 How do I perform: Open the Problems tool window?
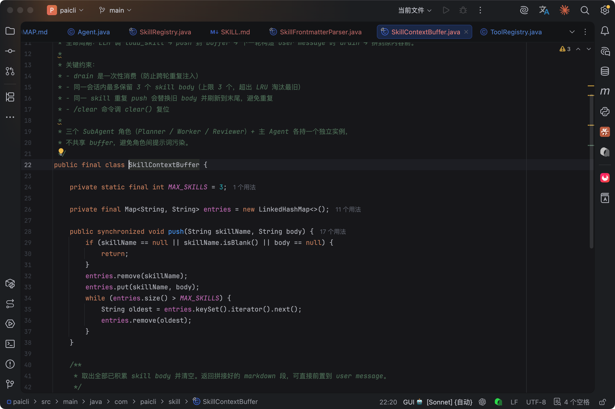click(10, 364)
